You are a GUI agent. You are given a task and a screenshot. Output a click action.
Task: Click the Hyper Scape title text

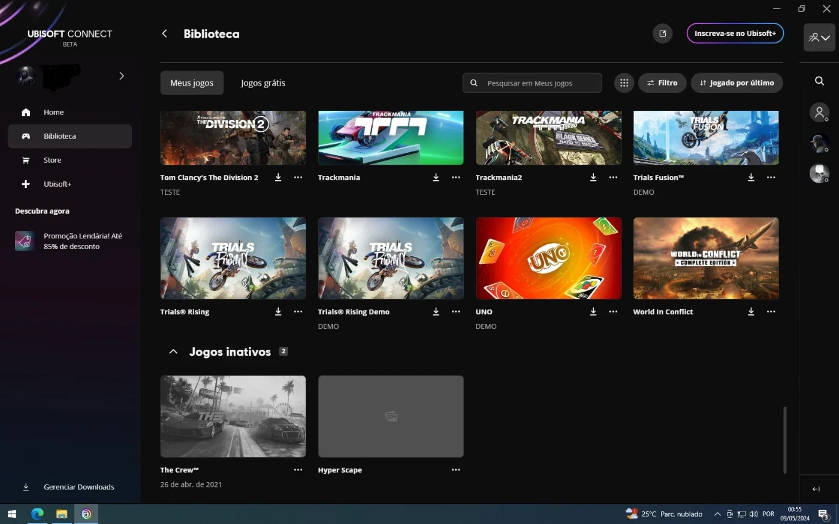(x=340, y=470)
